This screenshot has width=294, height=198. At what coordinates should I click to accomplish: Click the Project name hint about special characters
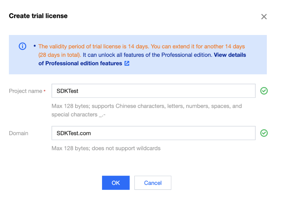tap(146, 110)
